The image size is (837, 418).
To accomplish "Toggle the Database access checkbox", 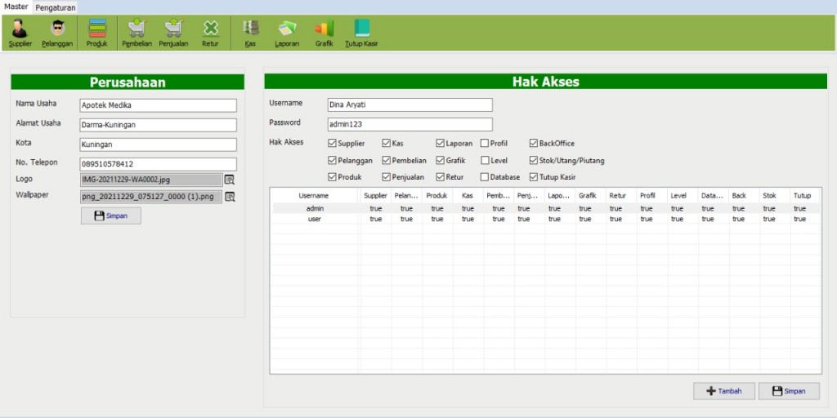I will 485,177.
